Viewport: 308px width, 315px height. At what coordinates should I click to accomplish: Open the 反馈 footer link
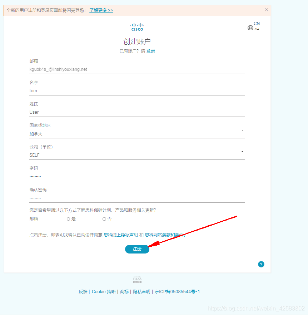[83, 292]
